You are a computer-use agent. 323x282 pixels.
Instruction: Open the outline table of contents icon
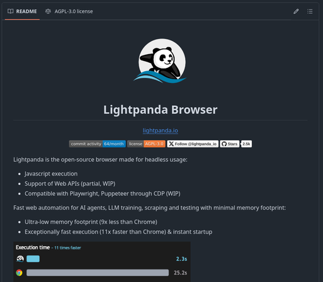click(x=310, y=11)
